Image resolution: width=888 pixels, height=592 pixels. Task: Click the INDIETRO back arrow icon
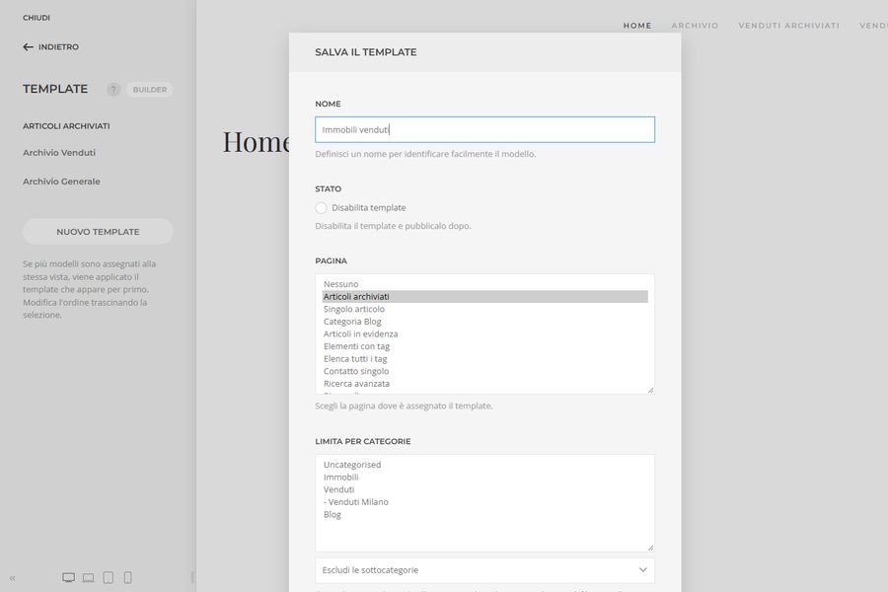tap(28, 47)
